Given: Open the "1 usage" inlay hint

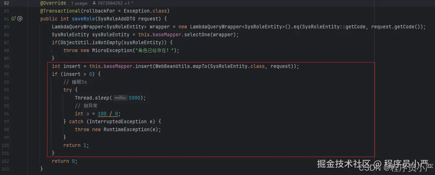Looking at the screenshot, I should click(79, 3).
